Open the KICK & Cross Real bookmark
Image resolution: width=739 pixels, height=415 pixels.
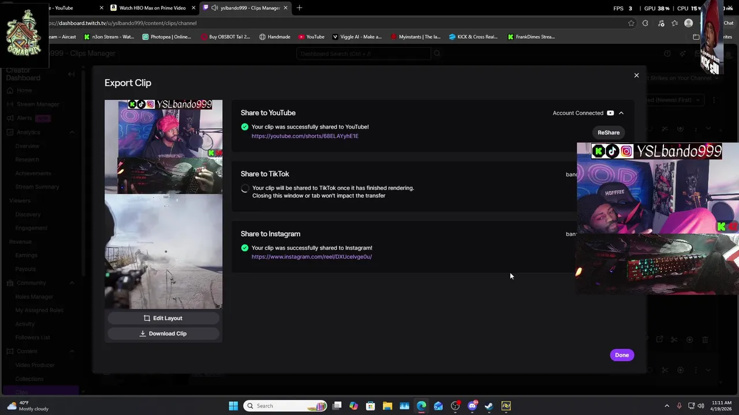click(x=473, y=37)
